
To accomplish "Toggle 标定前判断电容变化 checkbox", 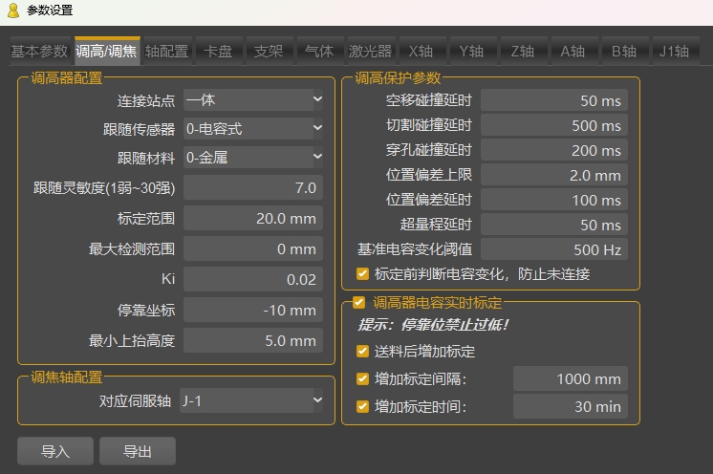I will (362, 273).
